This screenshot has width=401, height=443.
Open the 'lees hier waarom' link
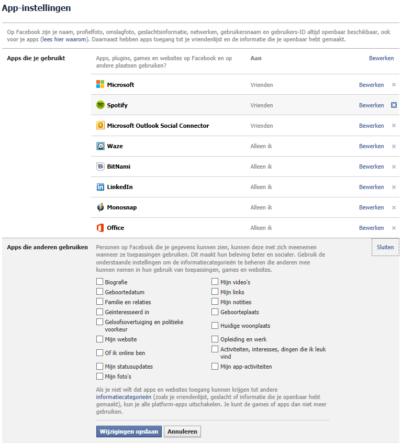64,39
